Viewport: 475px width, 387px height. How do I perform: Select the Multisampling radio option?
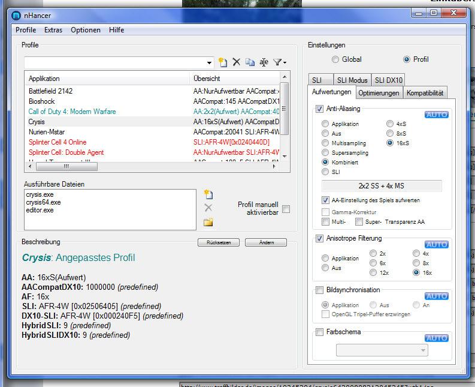click(x=325, y=143)
